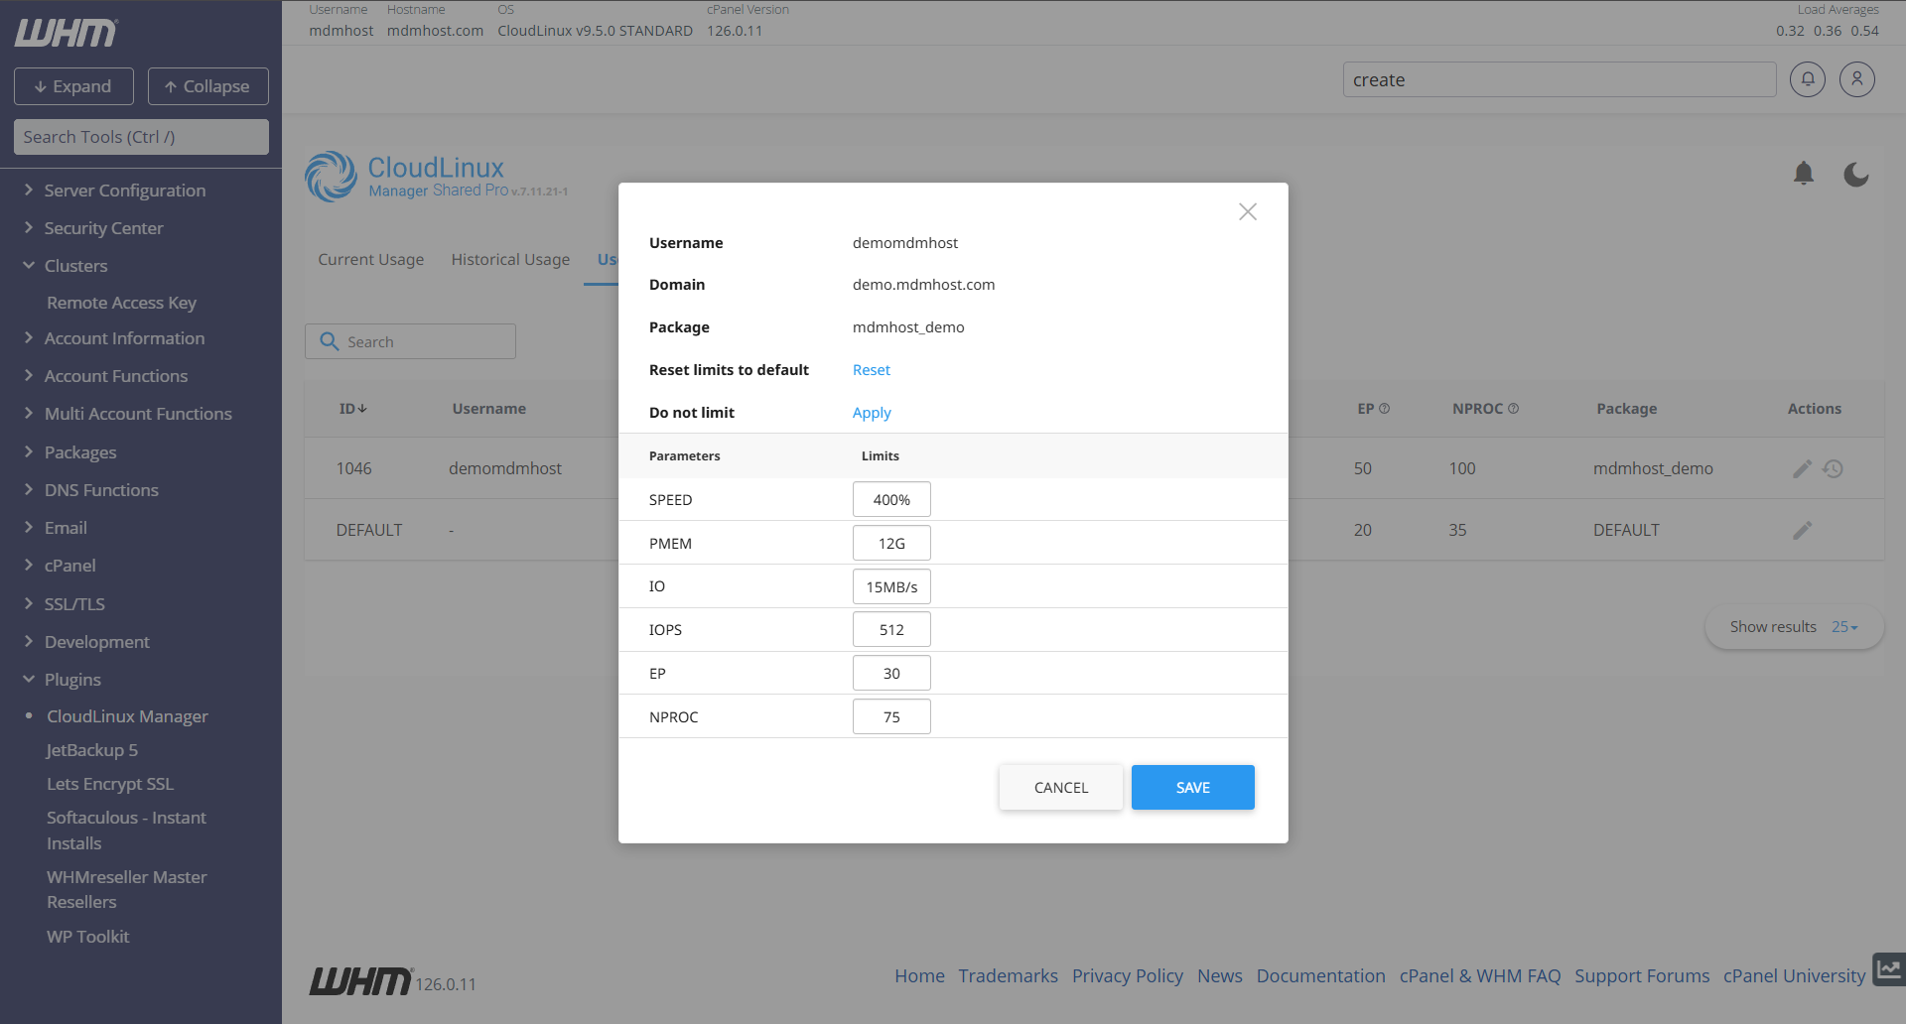Click the NPROC limit field

(891, 716)
